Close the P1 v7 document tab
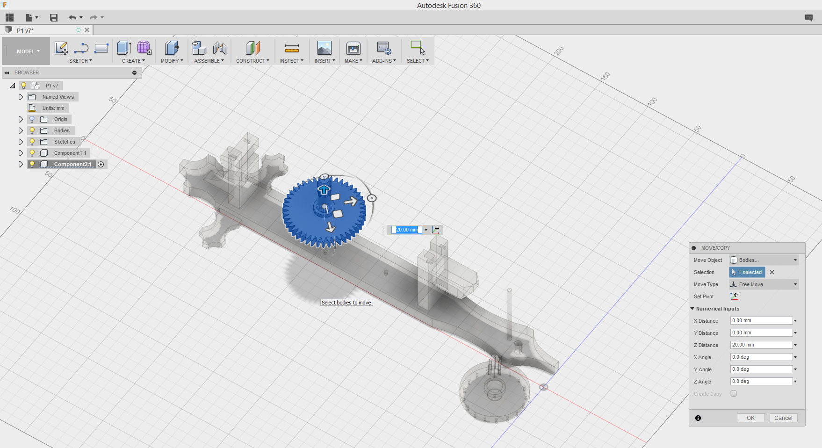This screenshot has width=822, height=448. [x=87, y=30]
